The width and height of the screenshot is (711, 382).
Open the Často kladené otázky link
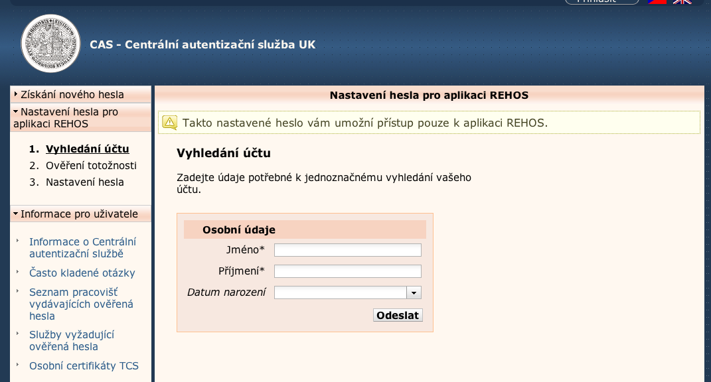click(x=82, y=273)
